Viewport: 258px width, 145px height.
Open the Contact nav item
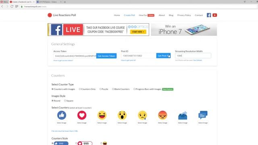(x=199, y=15)
